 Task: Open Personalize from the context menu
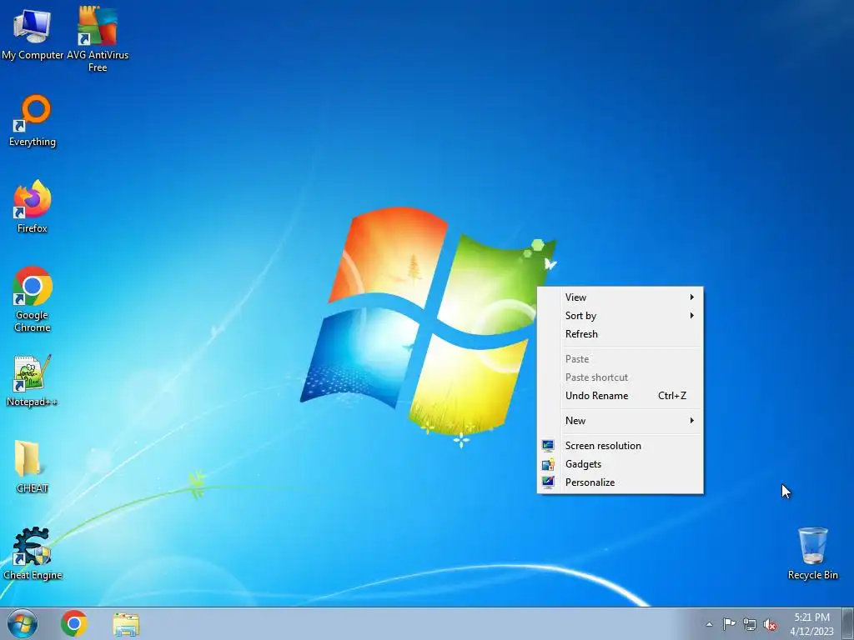coord(620,482)
